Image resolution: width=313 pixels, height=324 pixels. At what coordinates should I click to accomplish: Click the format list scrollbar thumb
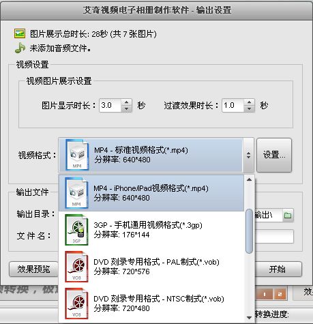pos(249,231)
